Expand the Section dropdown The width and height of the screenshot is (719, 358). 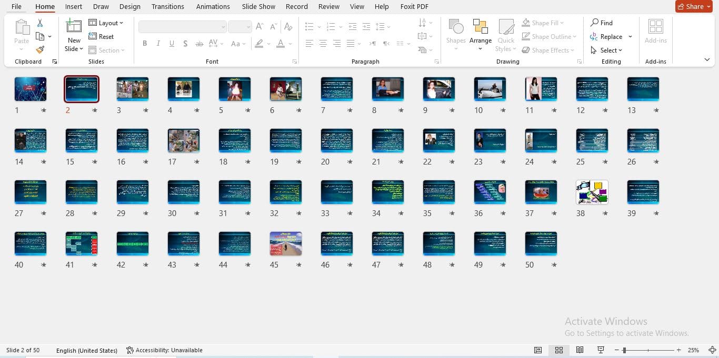click(x=106, y=50)
